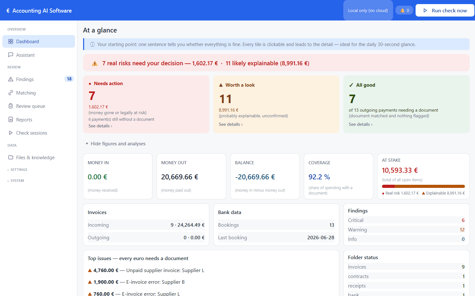This screenshot has height=296, width=475.
Task: Click the 10,593.33 € at stake amount
Action: (x=400, y=170)
